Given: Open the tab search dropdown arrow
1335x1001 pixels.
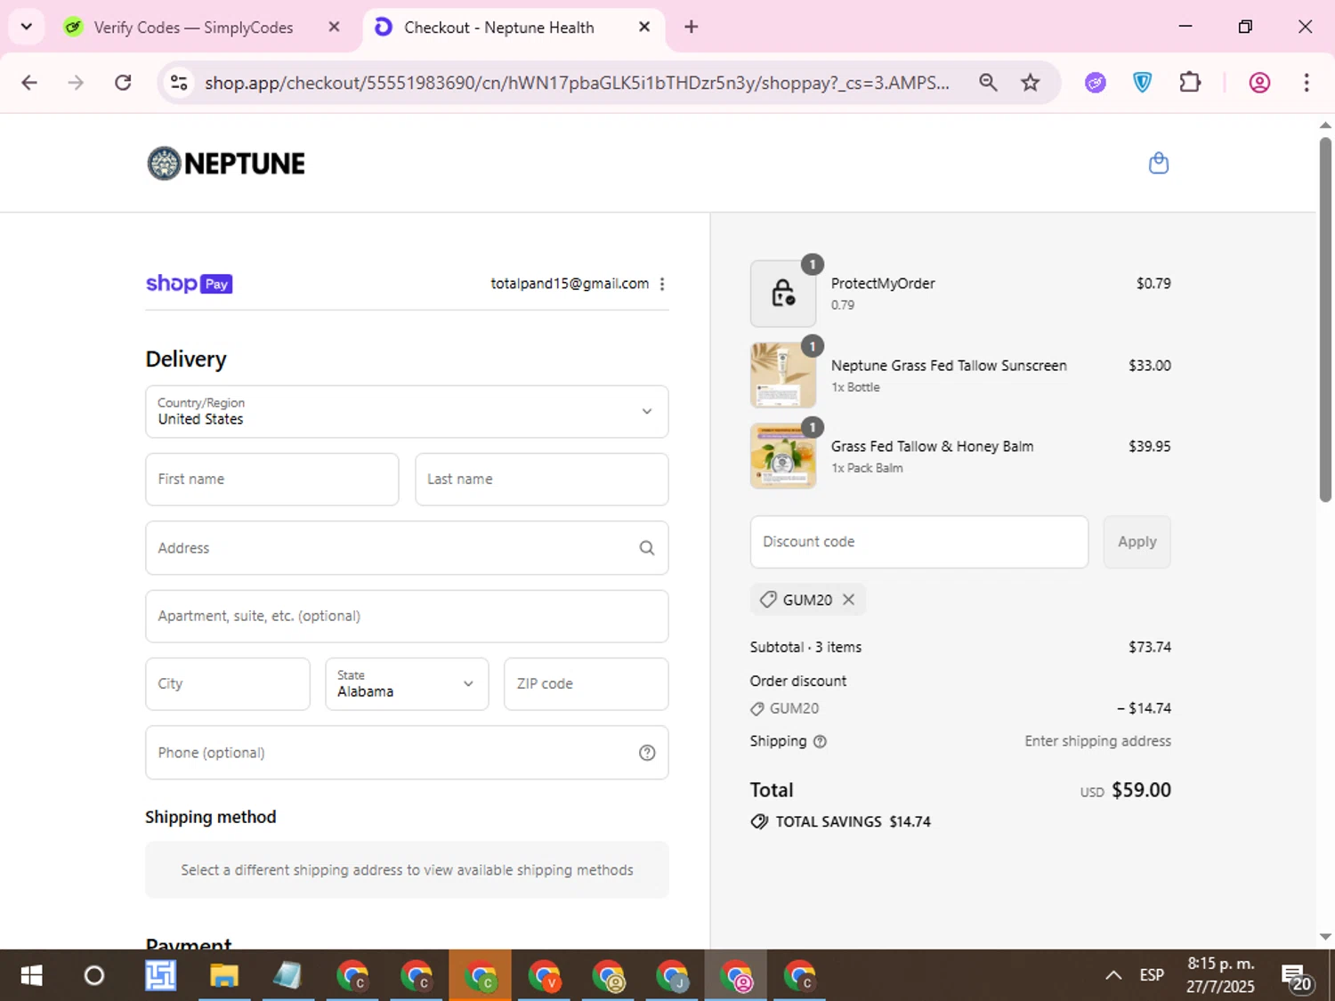Looking at the screenshot, I should point(27,27).
